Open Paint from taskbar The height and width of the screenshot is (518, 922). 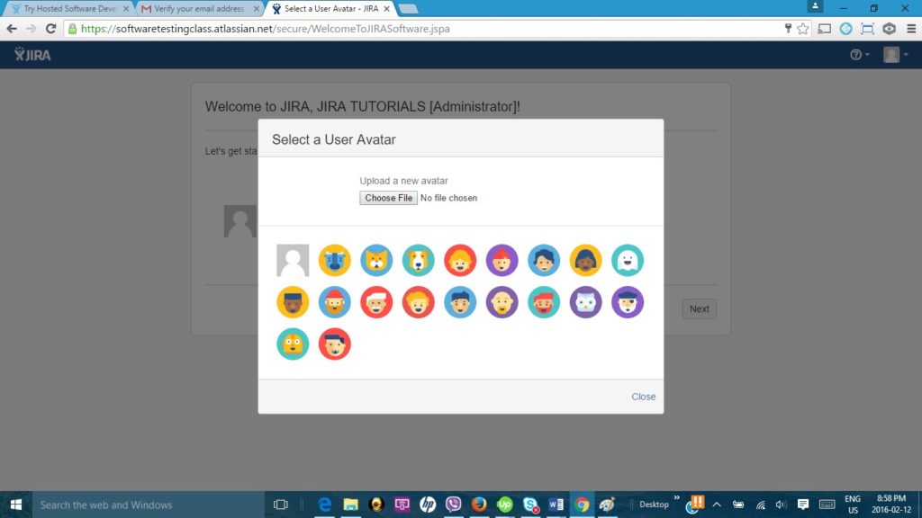coord(608,505)
